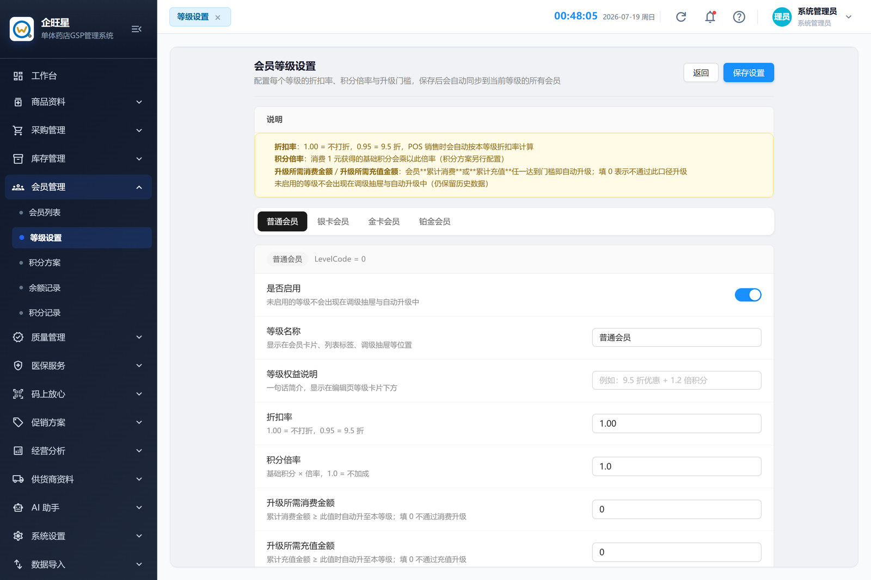This screenshot has width=871, height=580.
Task: Open the user account dropdown arrow
Action: pyautogui.click(x=848, y=17)
